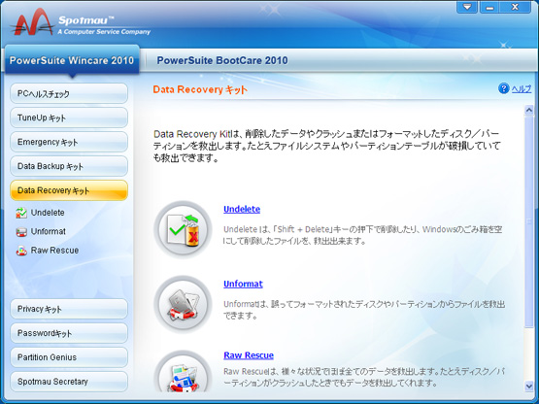Open the Data Backup キット section
This screenshot has width=539, height=404.
(69, 166)
